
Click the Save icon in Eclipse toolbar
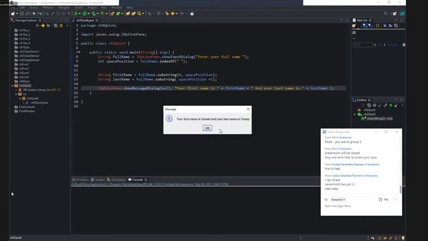pos(22,13)
